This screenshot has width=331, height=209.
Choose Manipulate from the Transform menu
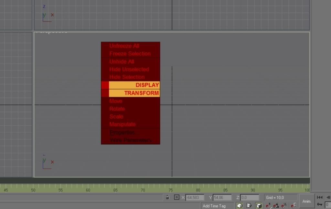click(131, 124)
